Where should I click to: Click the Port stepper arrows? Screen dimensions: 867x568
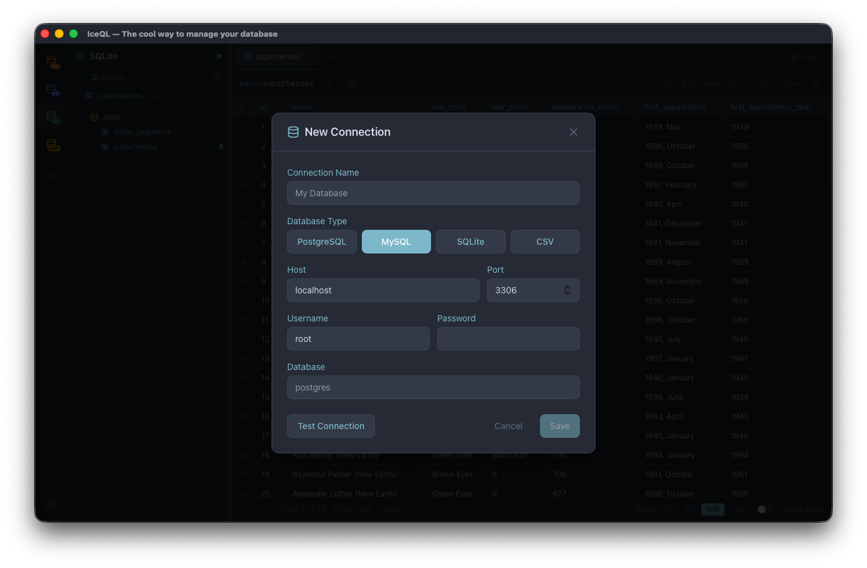tap(567, 290)
